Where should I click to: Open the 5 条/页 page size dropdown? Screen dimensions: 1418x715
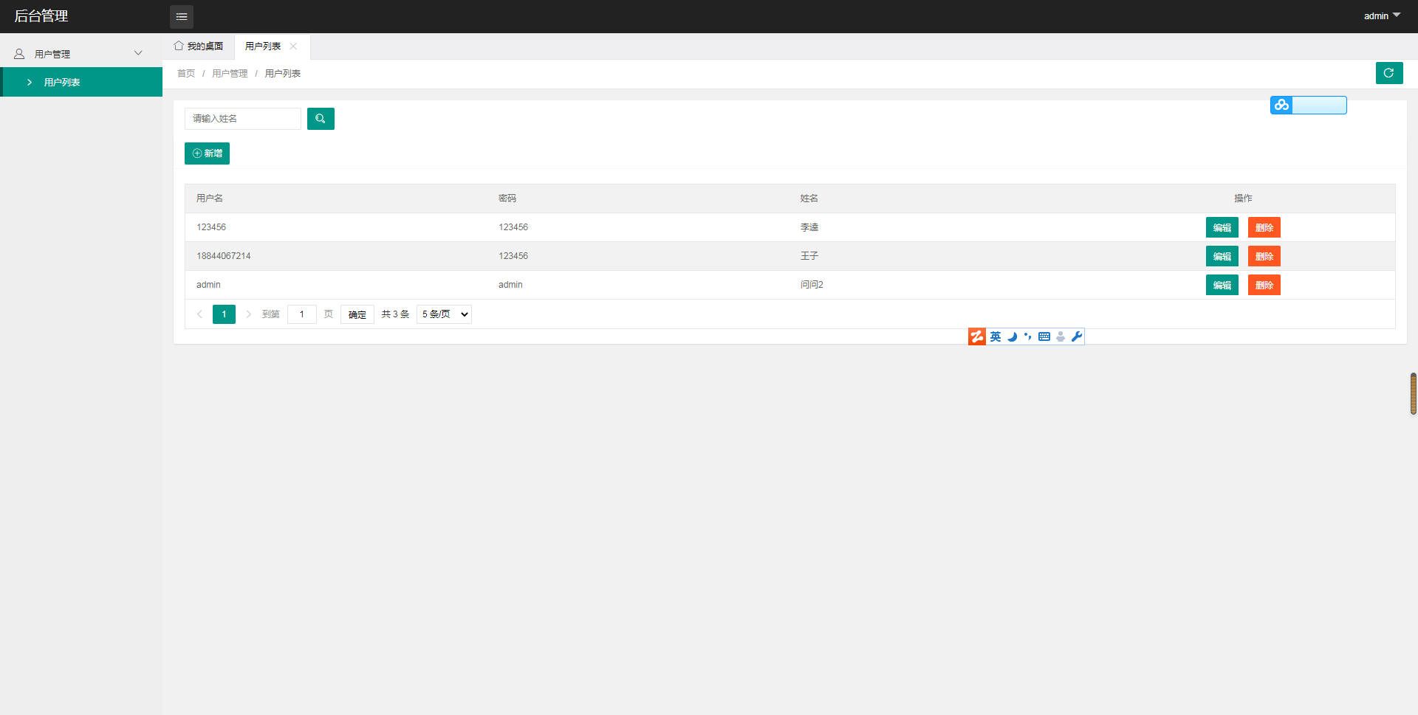[x=444, y=314]
